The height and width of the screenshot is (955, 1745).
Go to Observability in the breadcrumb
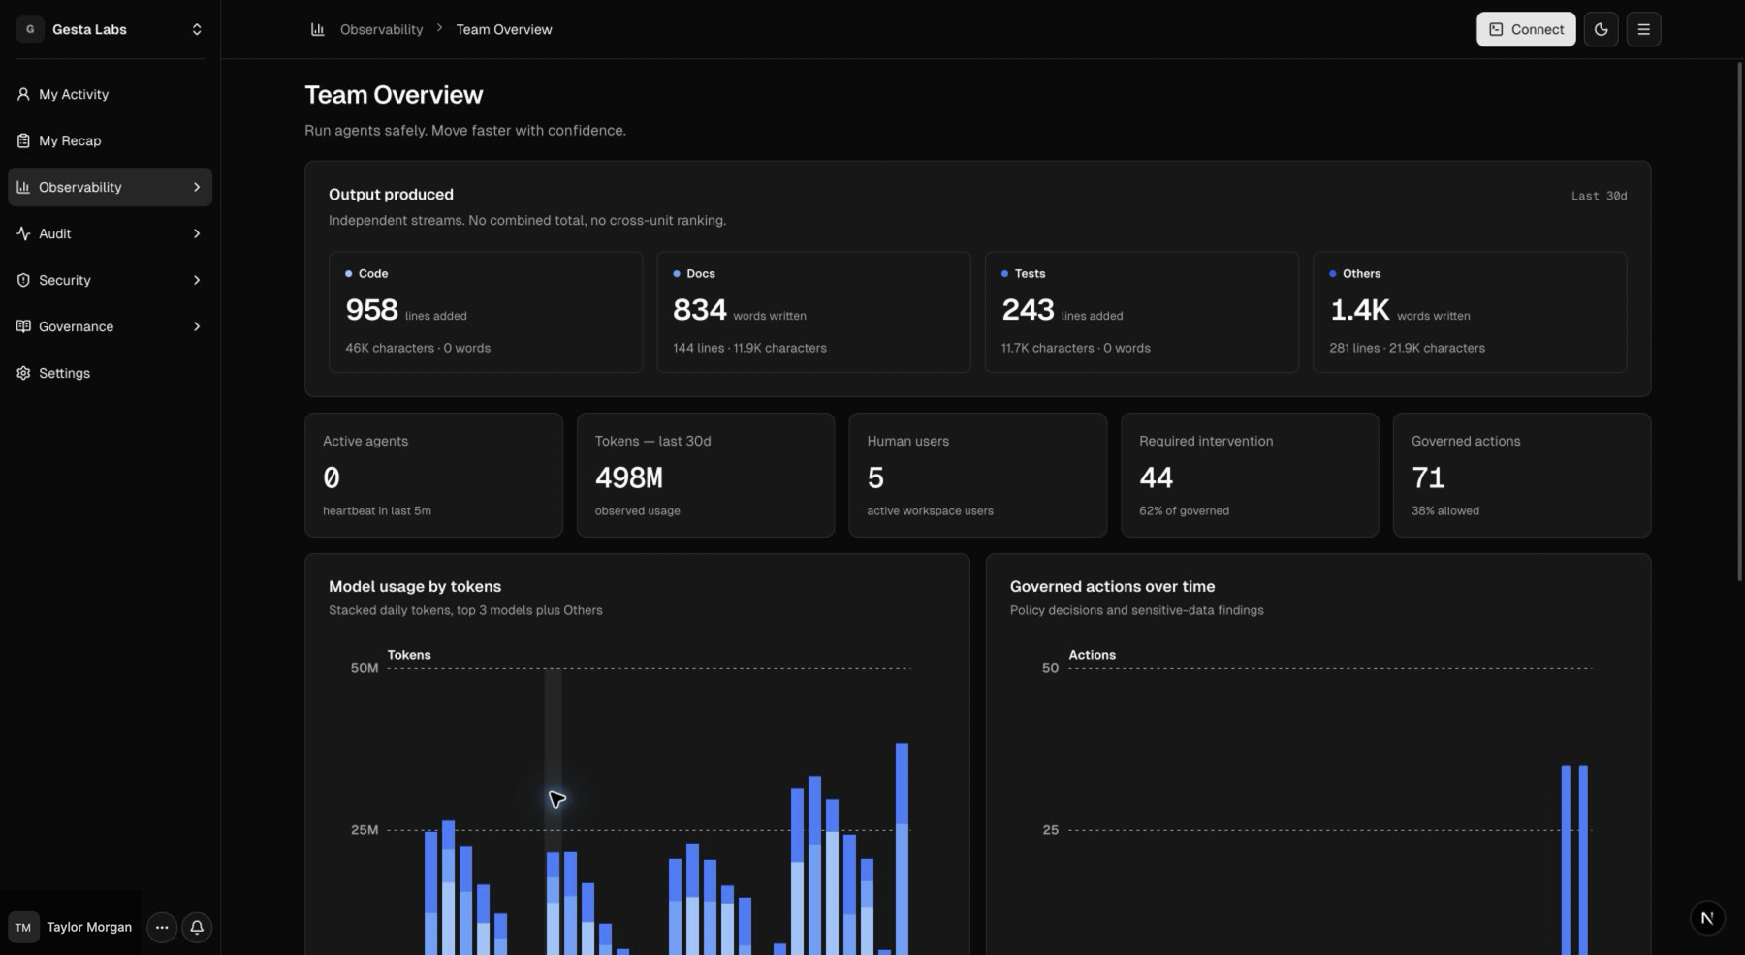(x=381, y=29)
